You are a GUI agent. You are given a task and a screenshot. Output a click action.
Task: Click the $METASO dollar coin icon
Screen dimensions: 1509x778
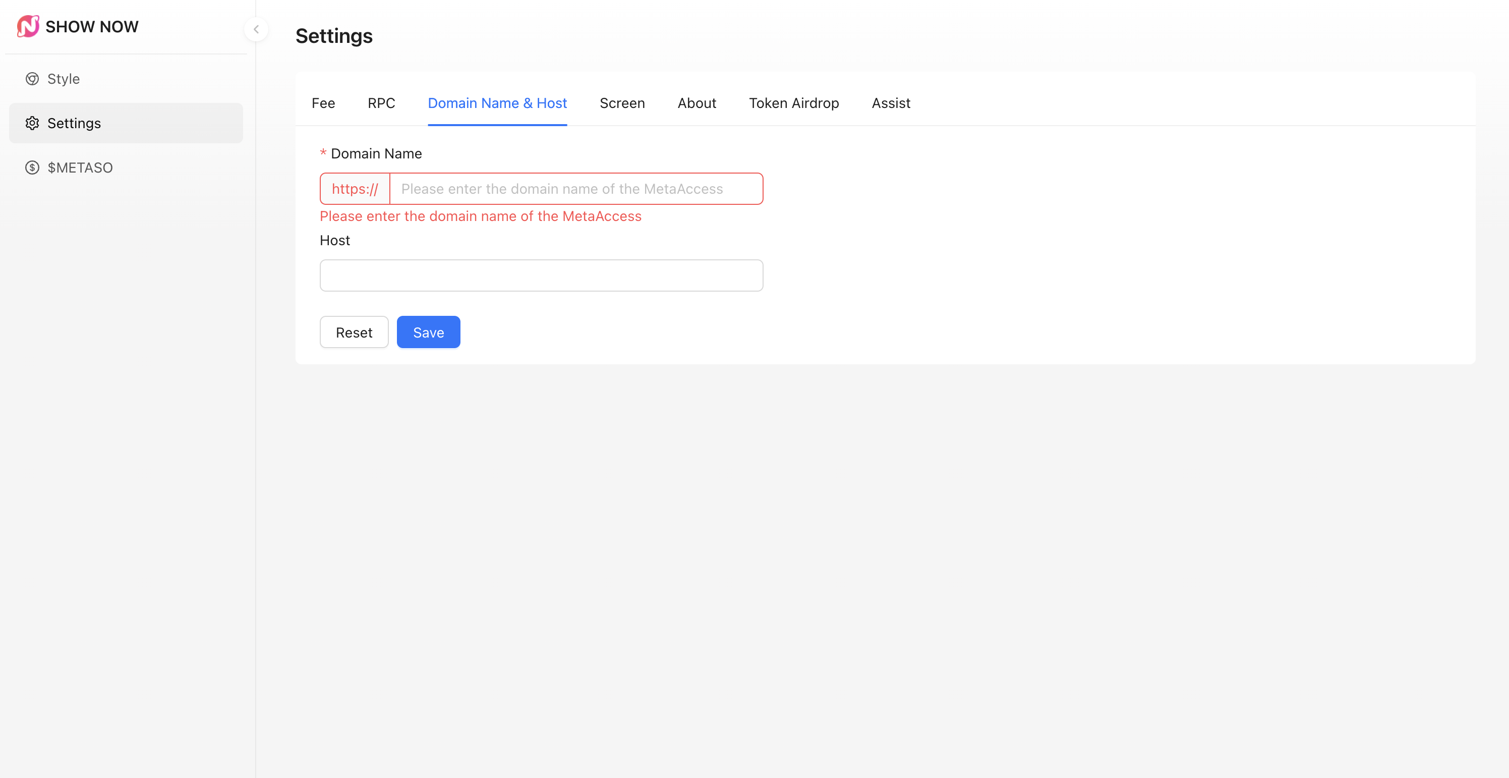[x=32, y=168]
